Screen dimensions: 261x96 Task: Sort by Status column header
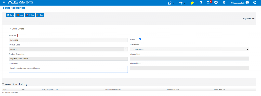[23, 90]
